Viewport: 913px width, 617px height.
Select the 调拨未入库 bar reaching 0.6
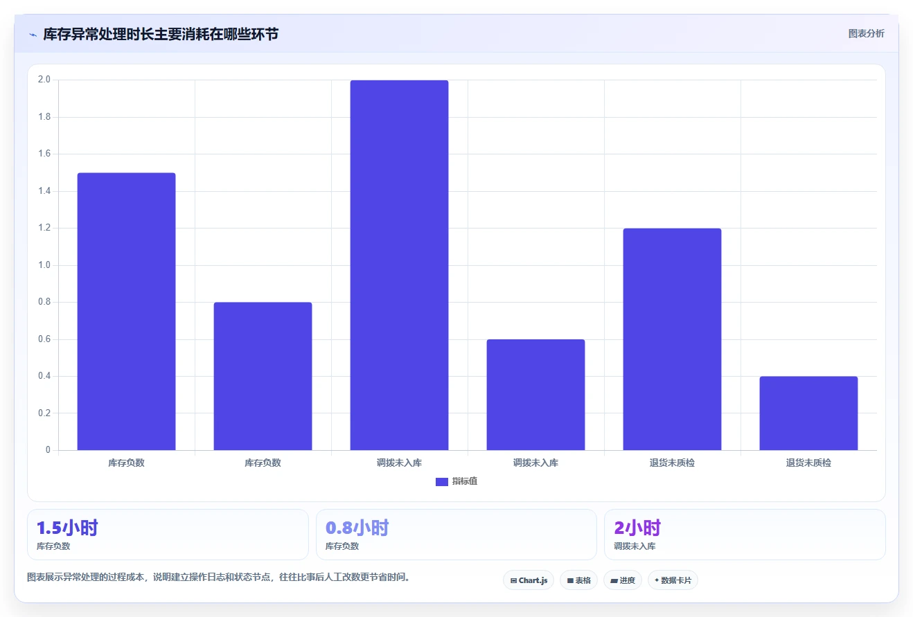coord(535,395)
